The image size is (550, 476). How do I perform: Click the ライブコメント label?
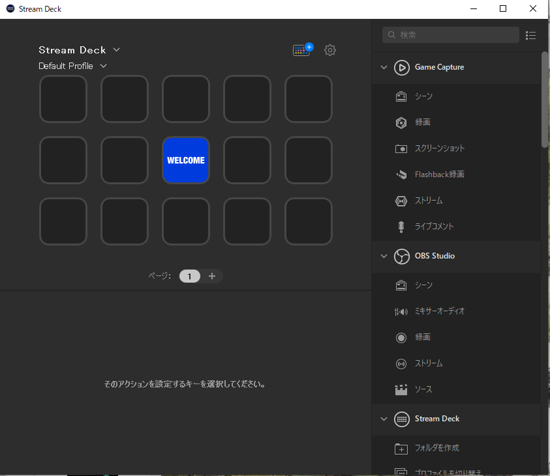pos(435,227)
